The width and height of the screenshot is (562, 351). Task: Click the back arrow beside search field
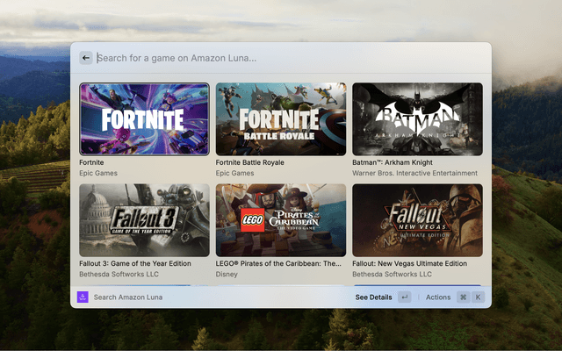pos(86,58)
